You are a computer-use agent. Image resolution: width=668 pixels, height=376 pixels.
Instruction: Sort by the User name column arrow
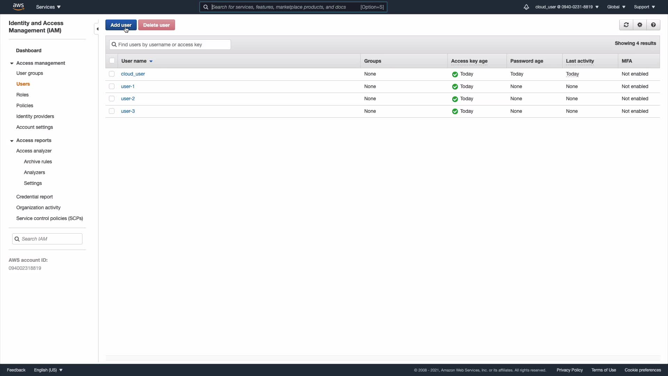click(151, 61)
